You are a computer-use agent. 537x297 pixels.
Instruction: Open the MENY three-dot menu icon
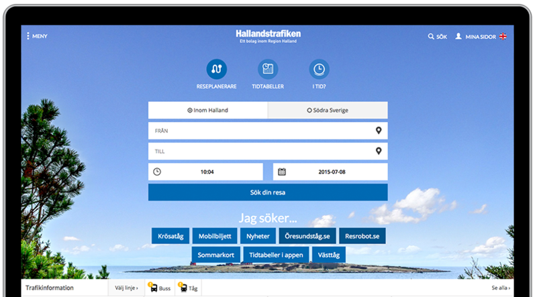28,36
